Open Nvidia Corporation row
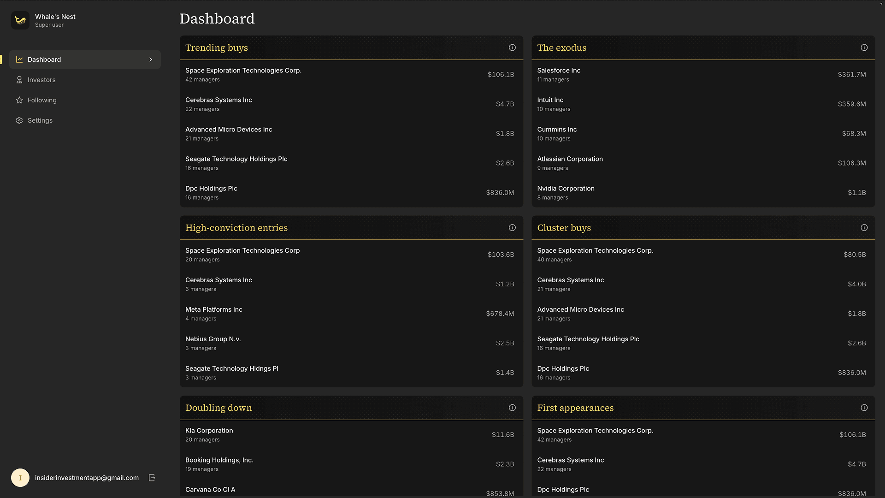This screenshot has width=885, height=498. point(703,193)
